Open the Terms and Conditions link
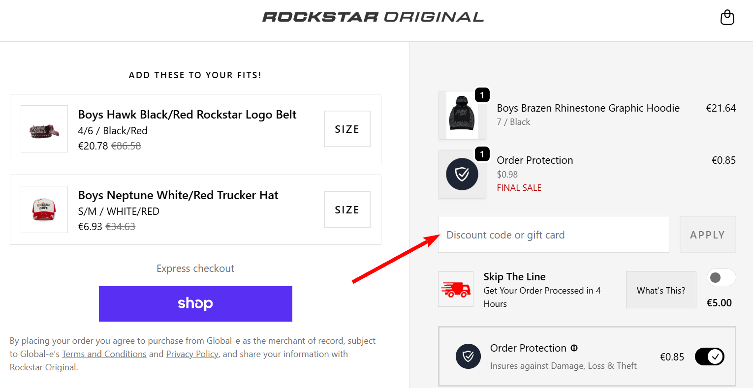The image size is (753, 388). (104, 354)
